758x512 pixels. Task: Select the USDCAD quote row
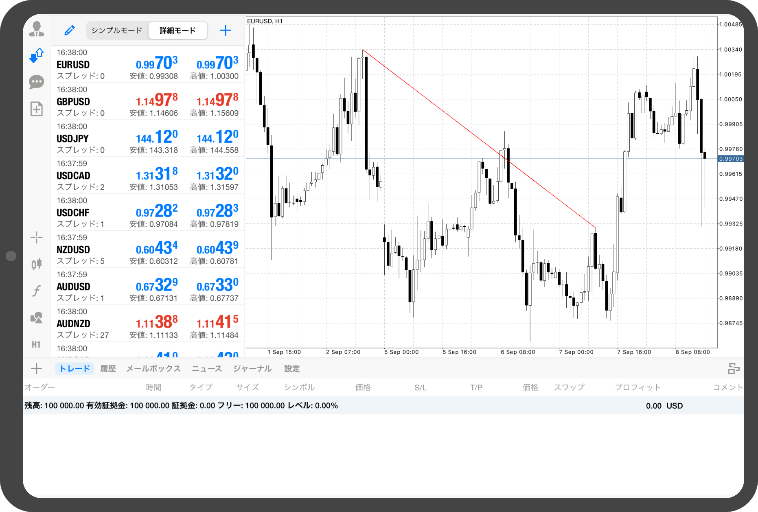[x=148, y=175]
